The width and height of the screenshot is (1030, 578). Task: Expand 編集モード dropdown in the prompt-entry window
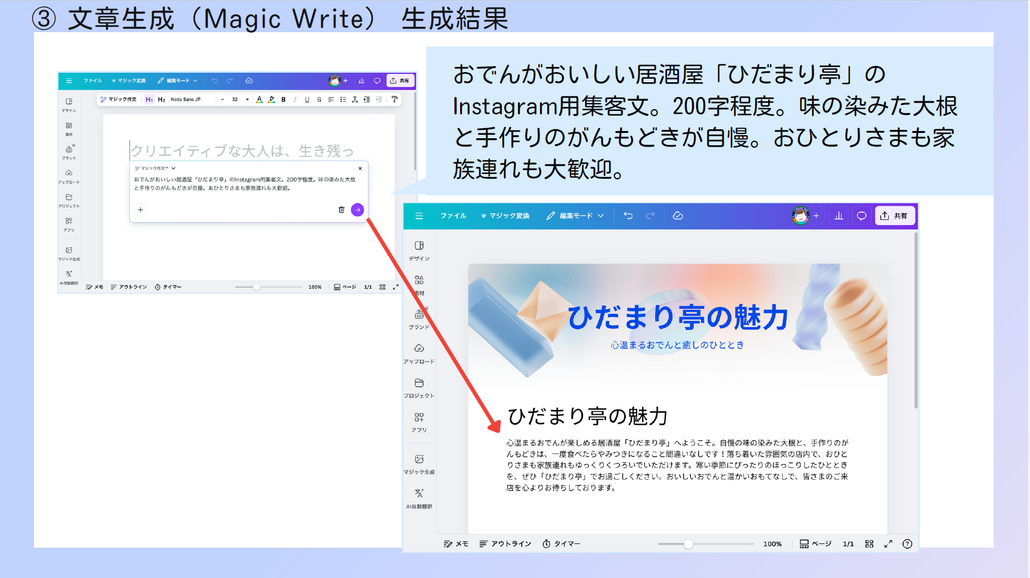click(178, 80)
